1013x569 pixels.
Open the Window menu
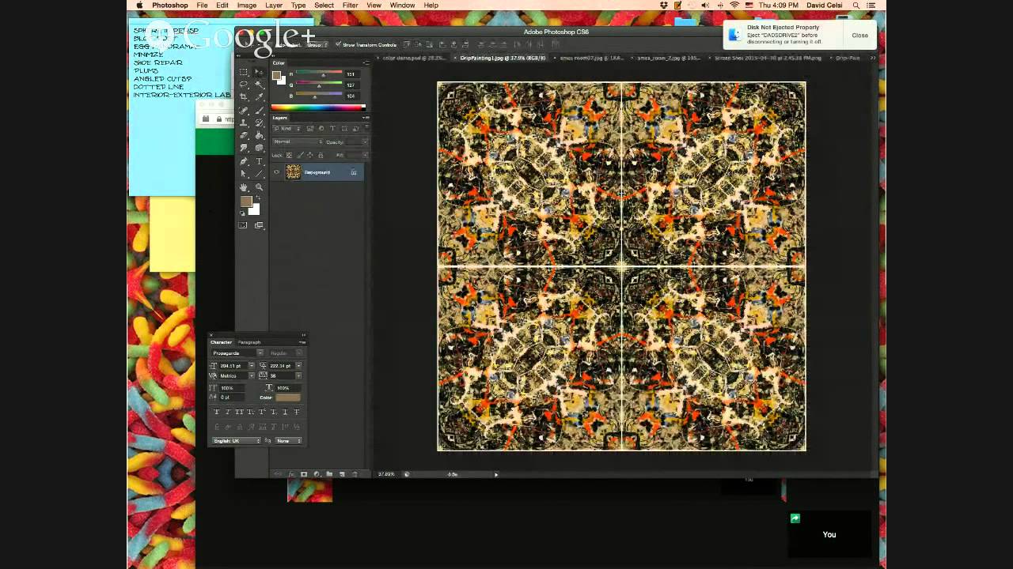tap(402, 6)
